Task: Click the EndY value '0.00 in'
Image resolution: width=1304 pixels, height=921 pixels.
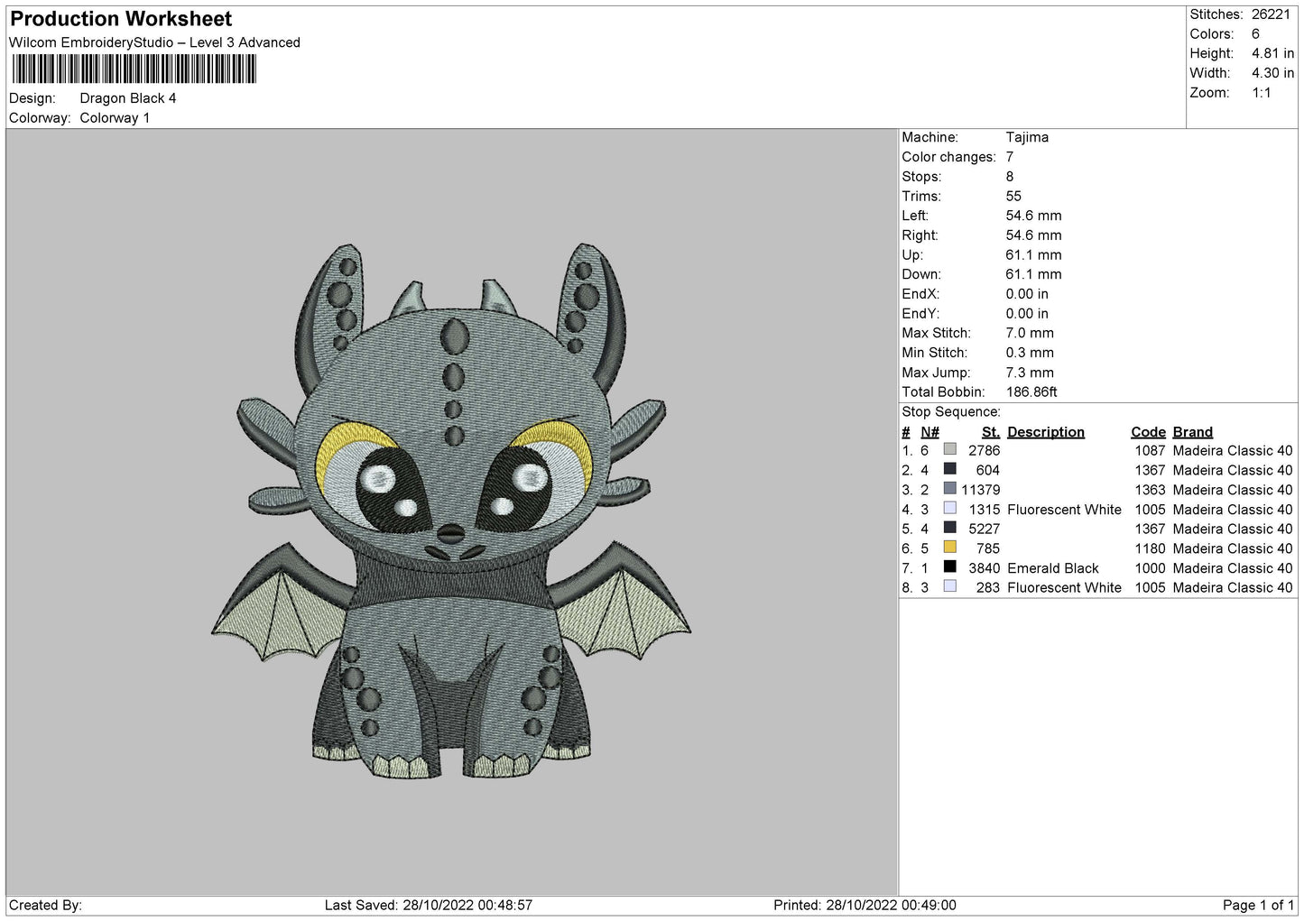Action: (1027, 314)
